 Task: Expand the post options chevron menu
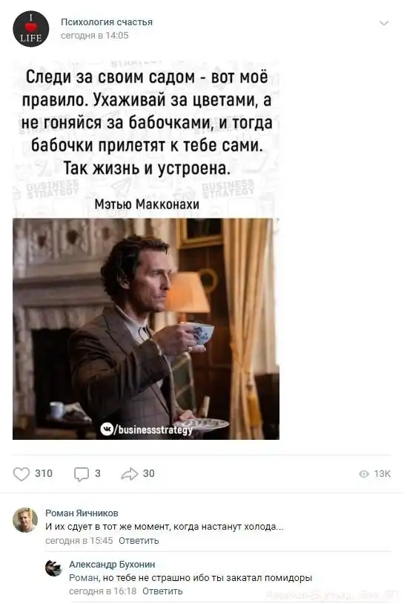tap(383, 24)
